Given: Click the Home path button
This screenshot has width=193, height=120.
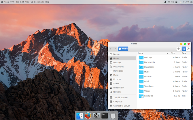Looking at the screenshot, I should pos(123,49).
